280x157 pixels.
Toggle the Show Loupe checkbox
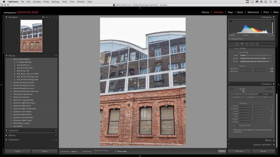[115, 151]
